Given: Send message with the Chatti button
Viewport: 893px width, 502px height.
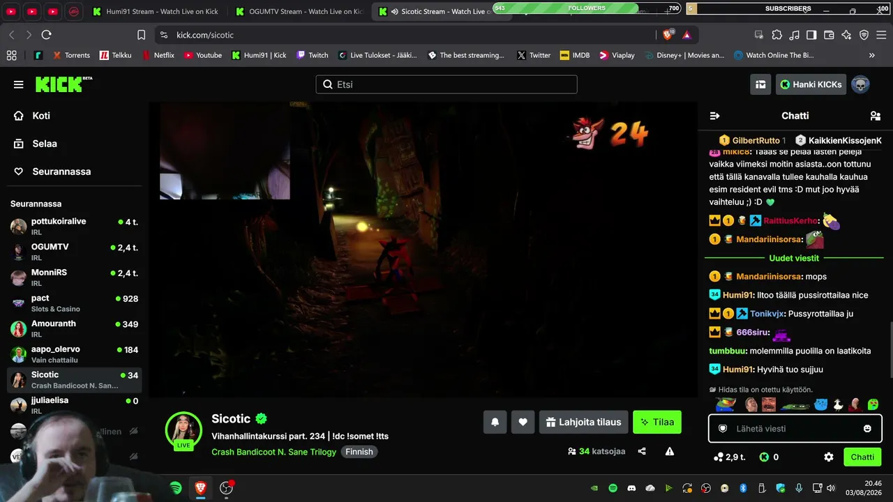Looking at the screenshot, I should 862,457.
